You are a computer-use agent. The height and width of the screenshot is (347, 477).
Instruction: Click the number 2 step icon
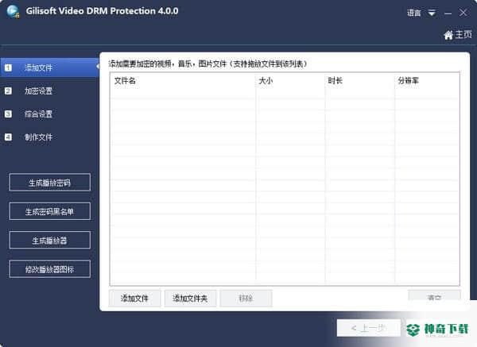click(8, 91)
